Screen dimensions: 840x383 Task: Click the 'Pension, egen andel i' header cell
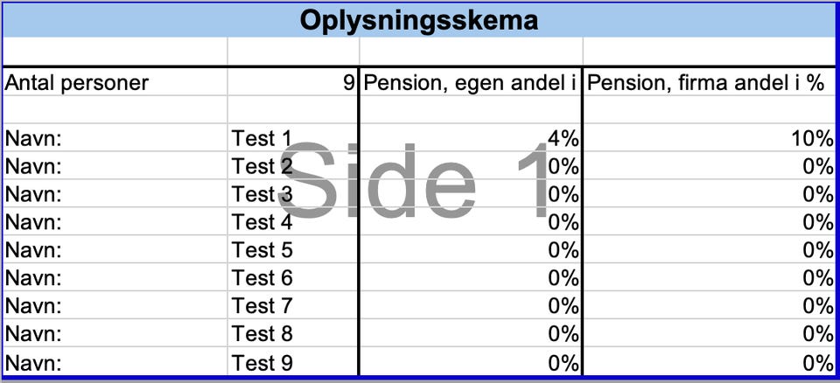point(470,83)
